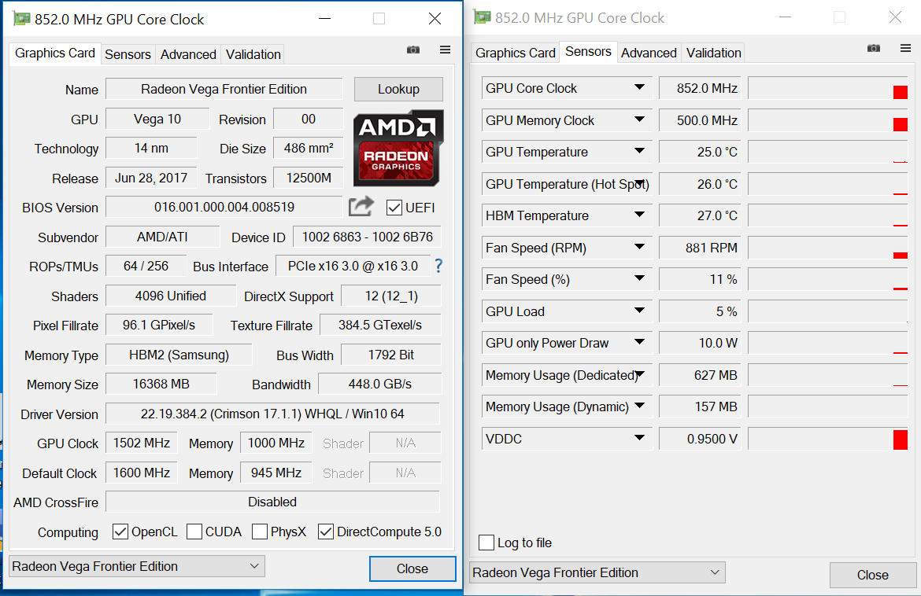
Task: Click the 0.9500 V VDDC reading
Action: click(x=700, y=439)
